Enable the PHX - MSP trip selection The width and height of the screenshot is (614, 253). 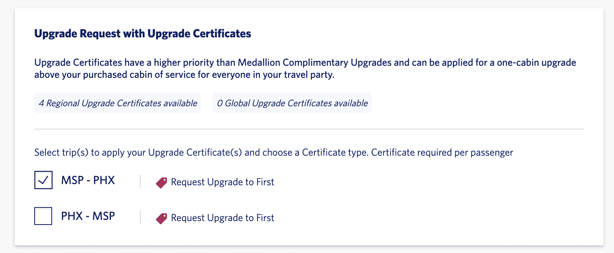(43, 216)
